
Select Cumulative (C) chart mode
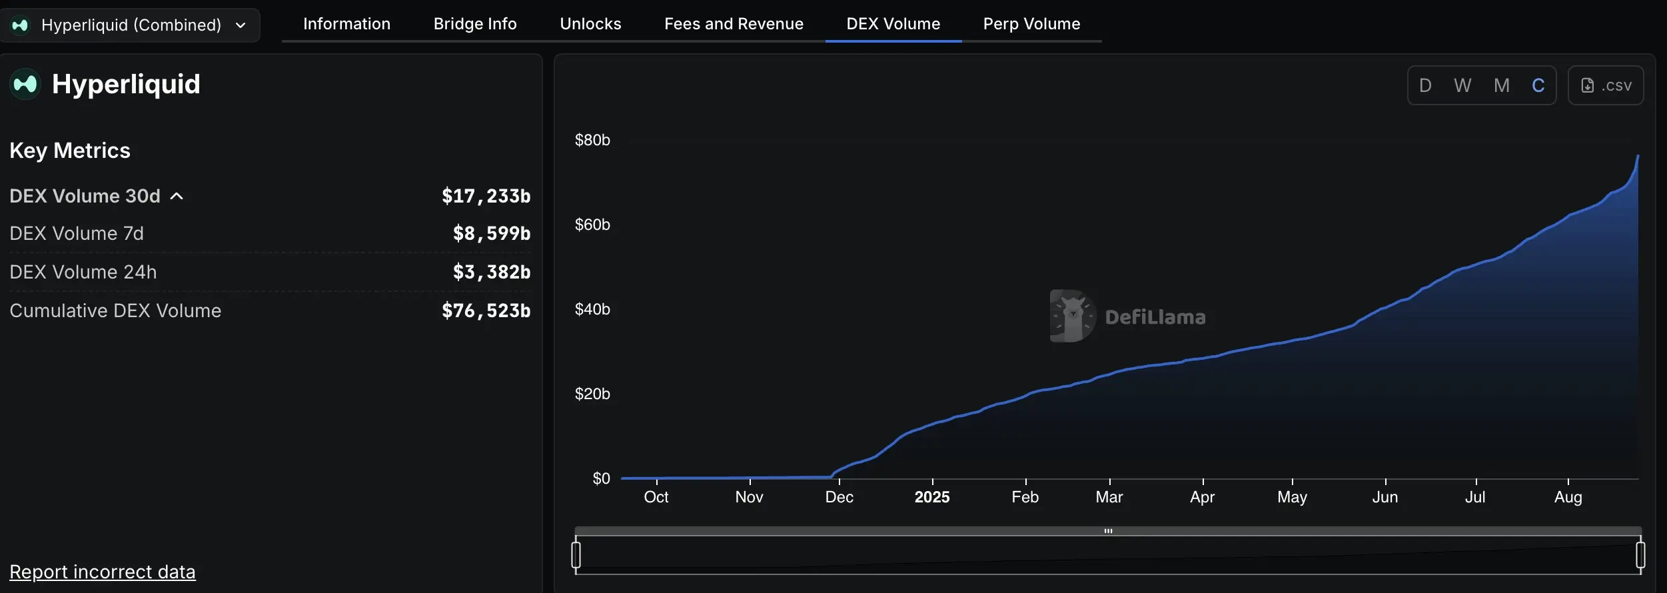[1538, 85]
